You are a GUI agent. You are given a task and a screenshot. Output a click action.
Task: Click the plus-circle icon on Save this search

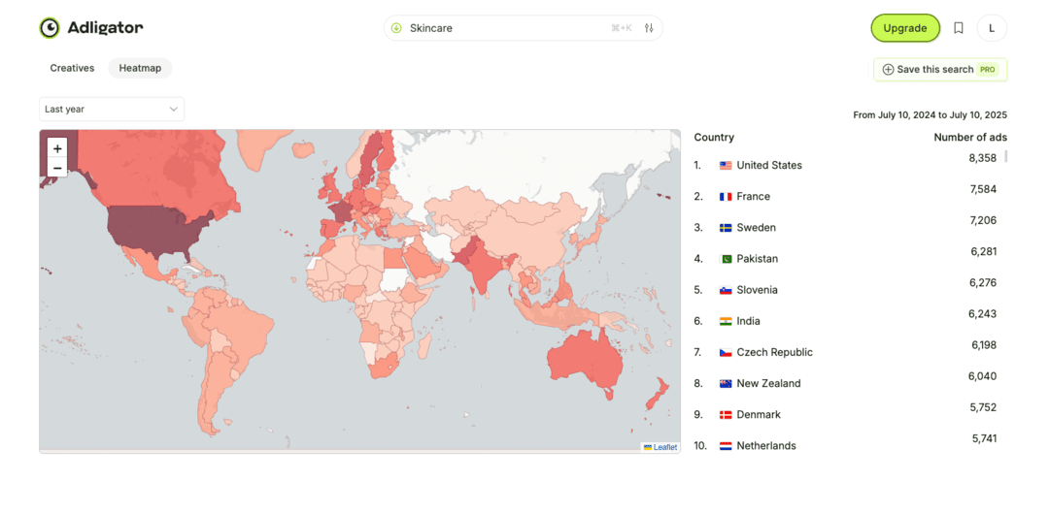coord(888,70)
